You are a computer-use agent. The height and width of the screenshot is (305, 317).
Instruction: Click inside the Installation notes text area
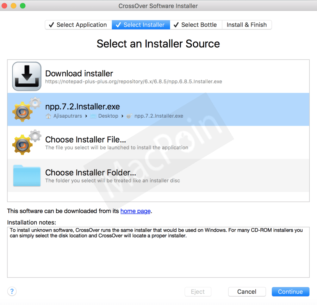pos(158,252)
